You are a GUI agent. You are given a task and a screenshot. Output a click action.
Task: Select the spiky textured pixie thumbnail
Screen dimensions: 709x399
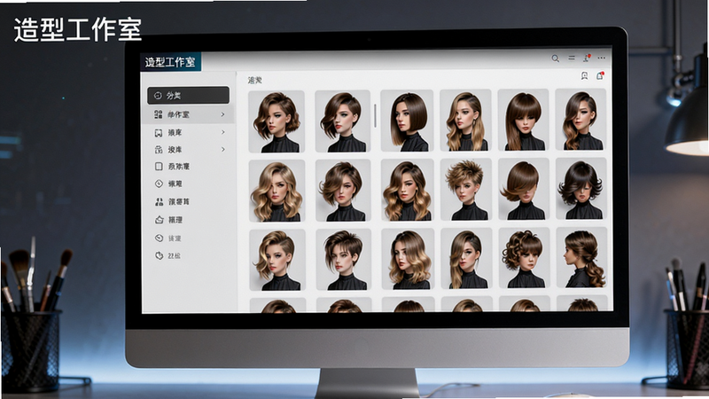466,189
